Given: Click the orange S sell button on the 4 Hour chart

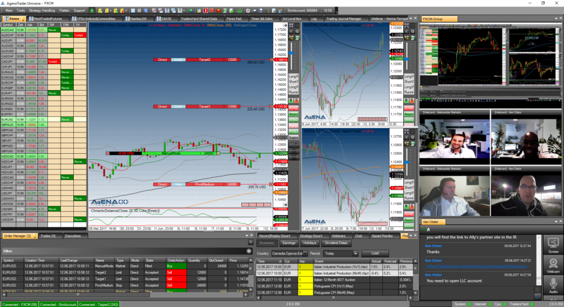Looking at the screenshot, I should [296, 101].
